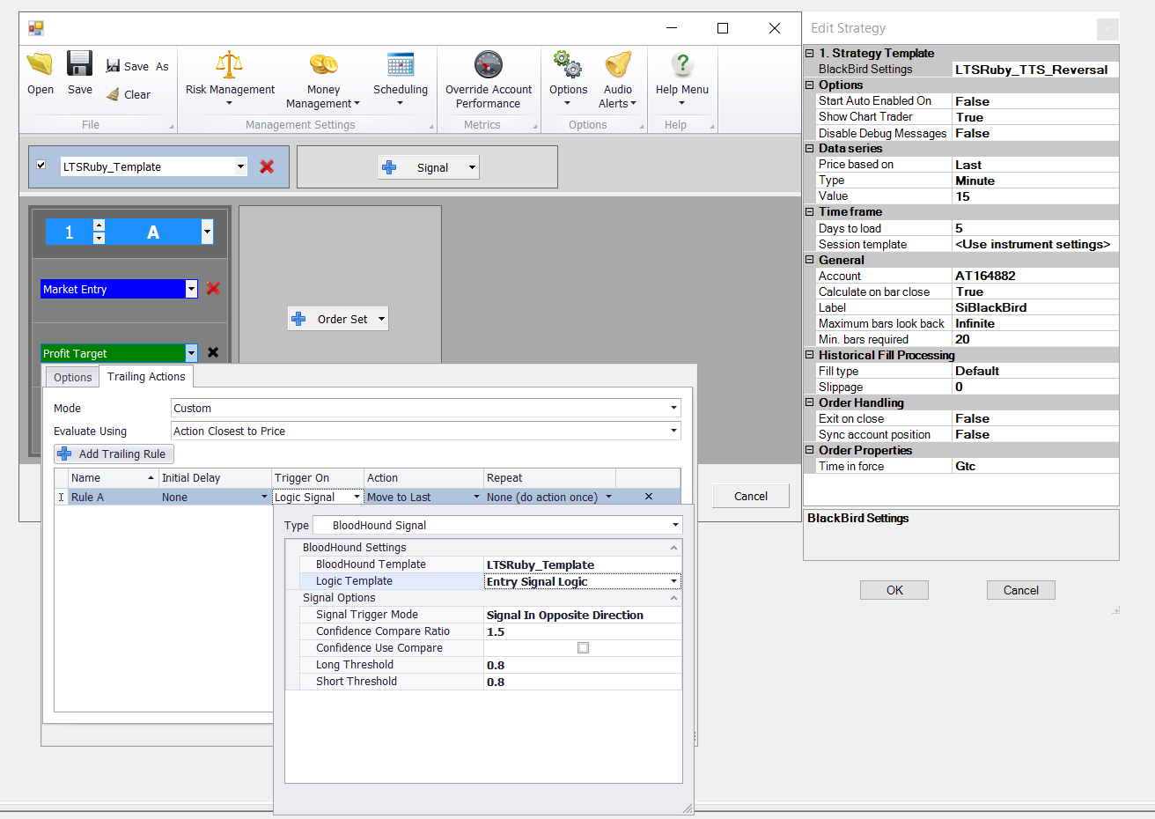Select the Trailing Actions tab
1155x819 pixels.
pyautogui.click(x=146, y=376)
